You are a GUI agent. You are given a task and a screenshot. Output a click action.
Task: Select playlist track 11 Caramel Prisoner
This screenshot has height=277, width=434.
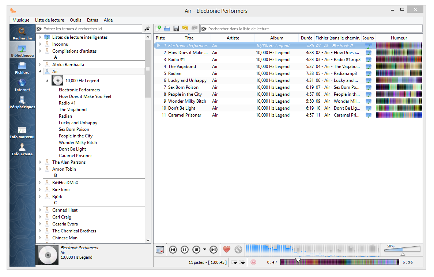click(x=288, y=115)
